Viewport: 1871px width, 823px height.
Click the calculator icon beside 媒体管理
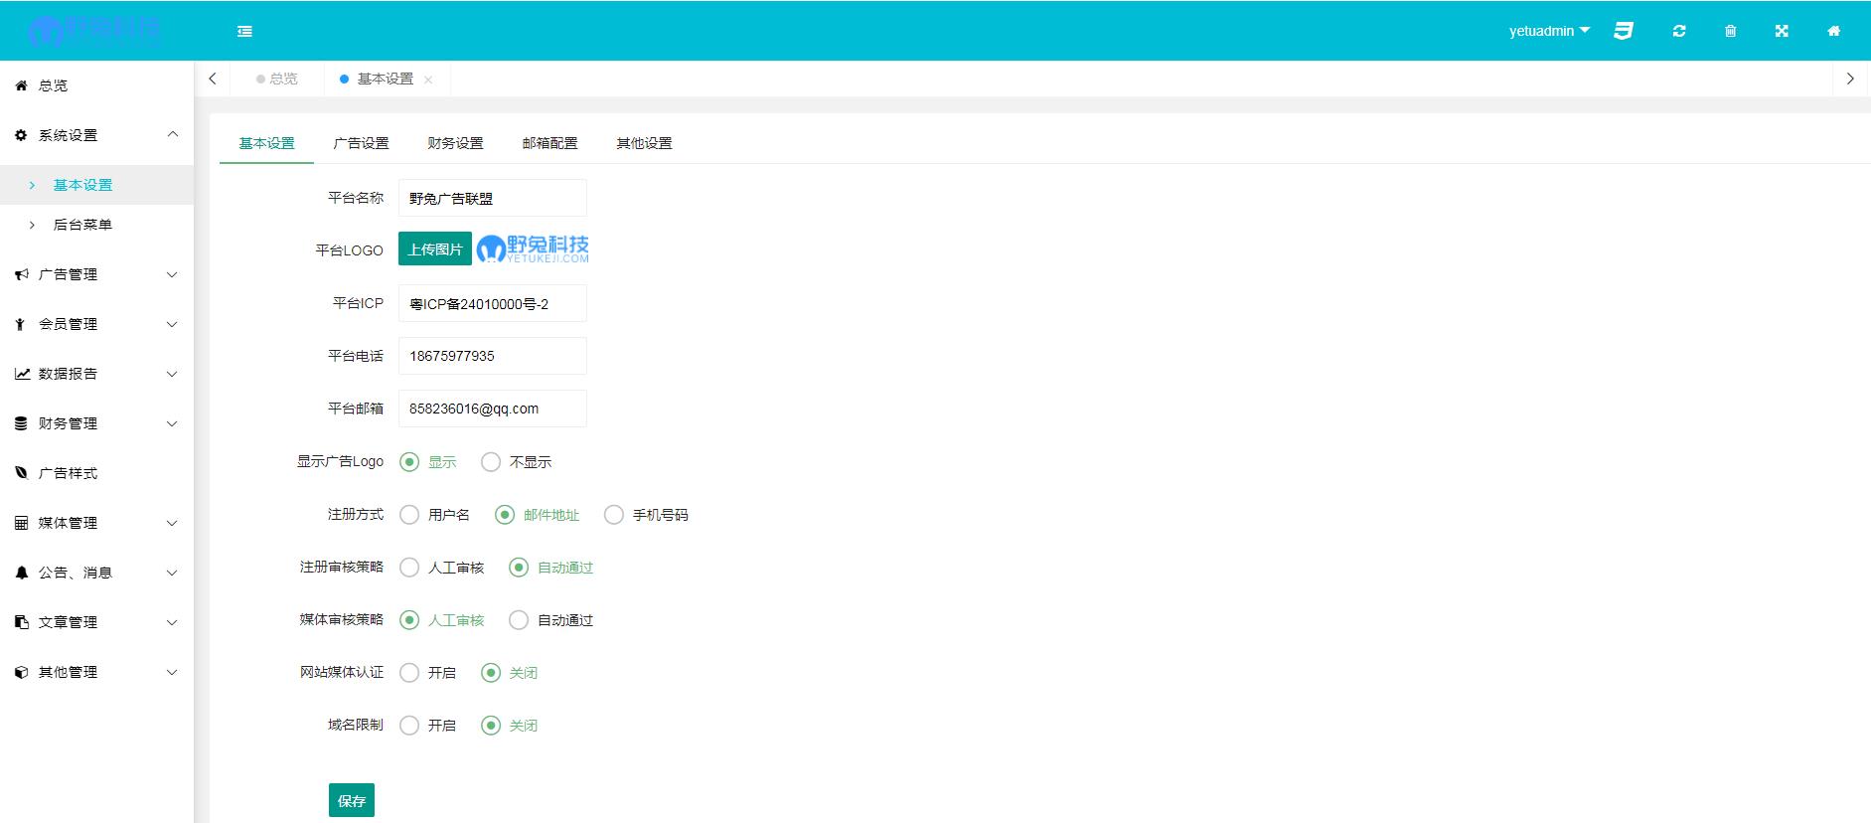[x=21, y=523]
